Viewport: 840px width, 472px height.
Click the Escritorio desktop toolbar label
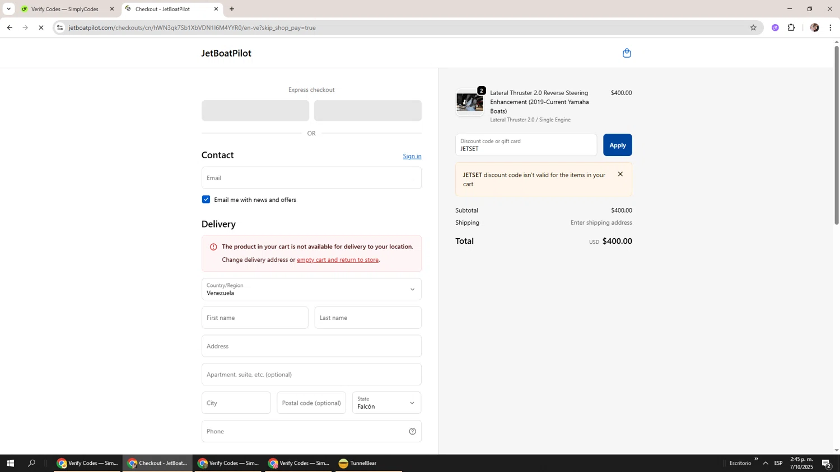click(x=740, y=463)
